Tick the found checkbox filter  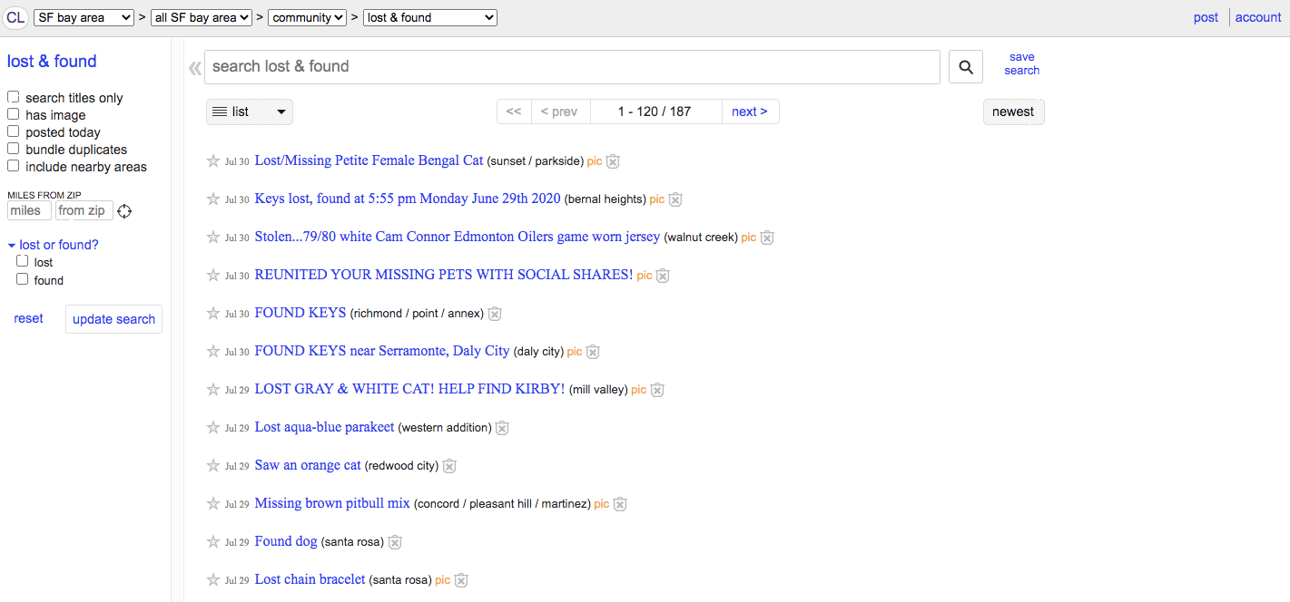[23, 279]
